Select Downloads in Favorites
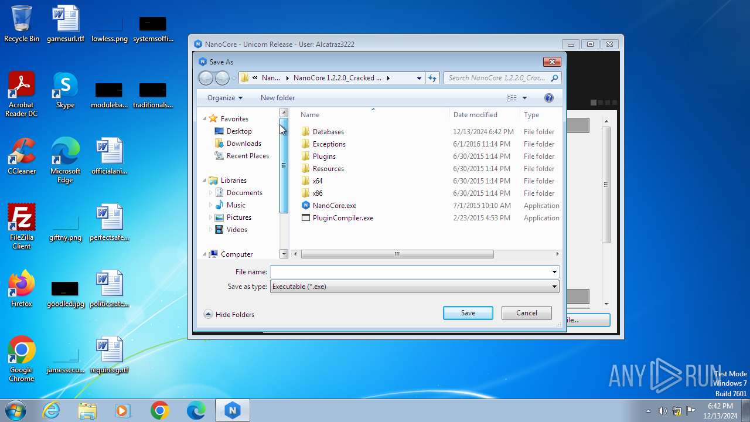The width and height of the screenshot is (750, 422). (244, 144)
